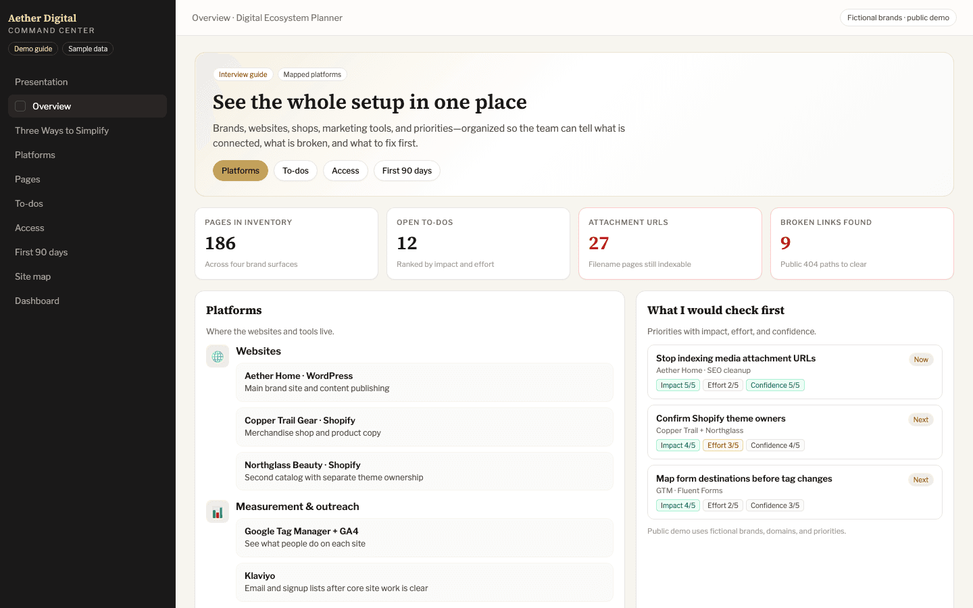Click the What I would check first heading

pyautogui.click(x=716, y=310)
